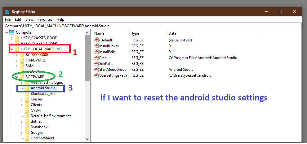
Task: Expand the BCD00000000 key
Action: coord(17,55)
